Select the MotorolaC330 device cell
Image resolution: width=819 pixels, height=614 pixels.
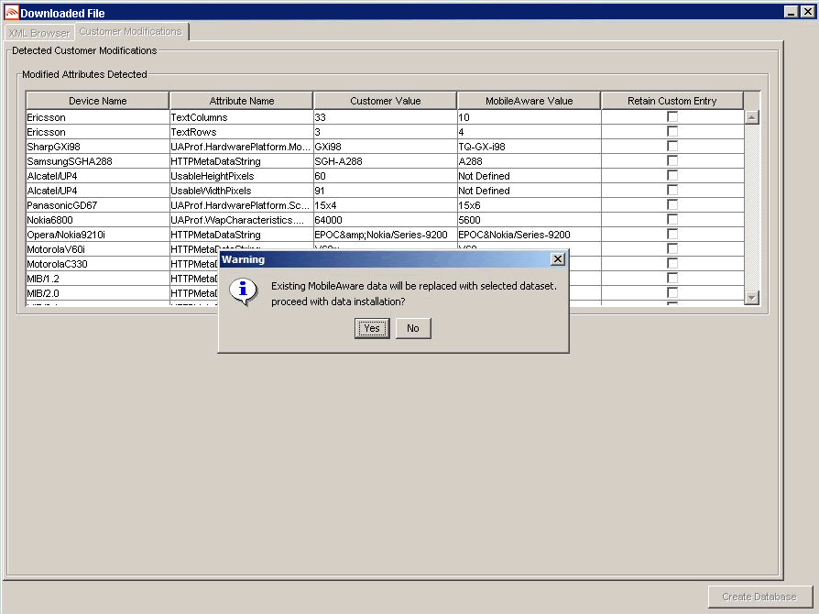[x=98, y=263]
